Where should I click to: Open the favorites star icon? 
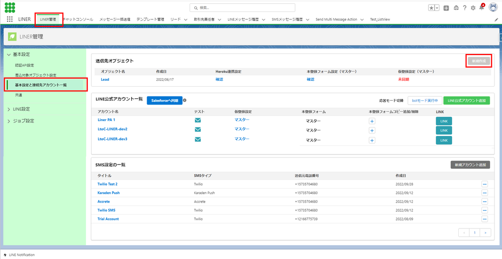click(x=432, y=8)
